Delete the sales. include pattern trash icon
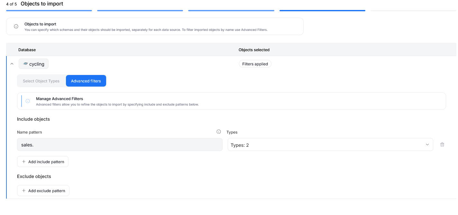Screen dimensions: 458x215 [x=442, y=145]
